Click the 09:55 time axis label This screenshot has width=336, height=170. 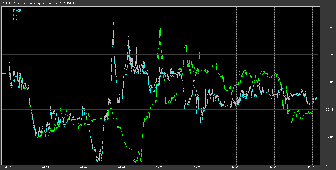click(197, 167)
